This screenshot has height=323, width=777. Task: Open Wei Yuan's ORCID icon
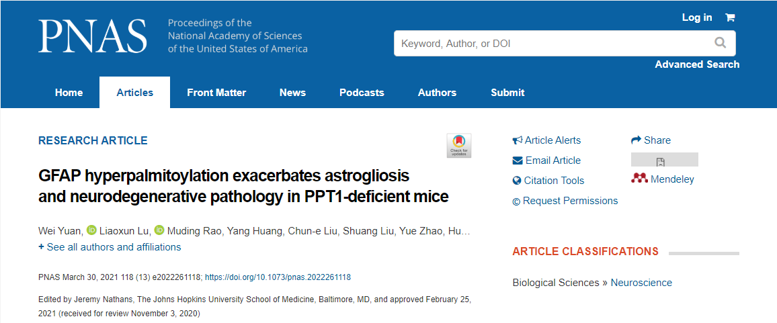(x=92, y=230)
